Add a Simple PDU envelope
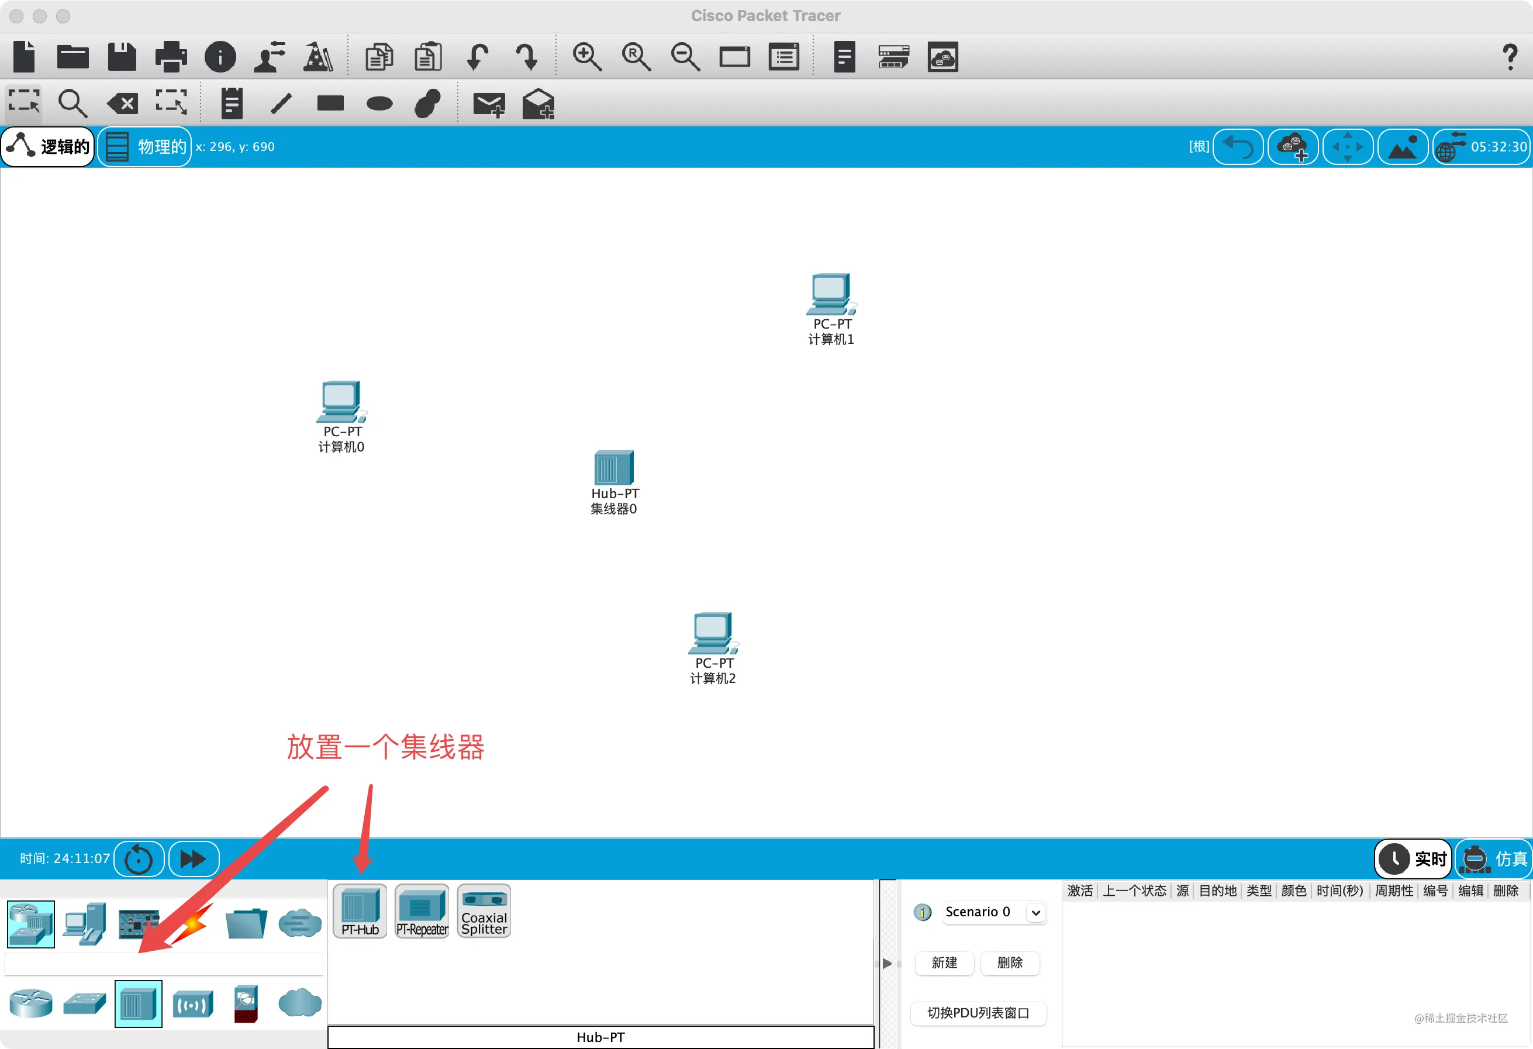Image resolution: width=1533 pixels, height=1049 pixels. (x=489, y=104)
